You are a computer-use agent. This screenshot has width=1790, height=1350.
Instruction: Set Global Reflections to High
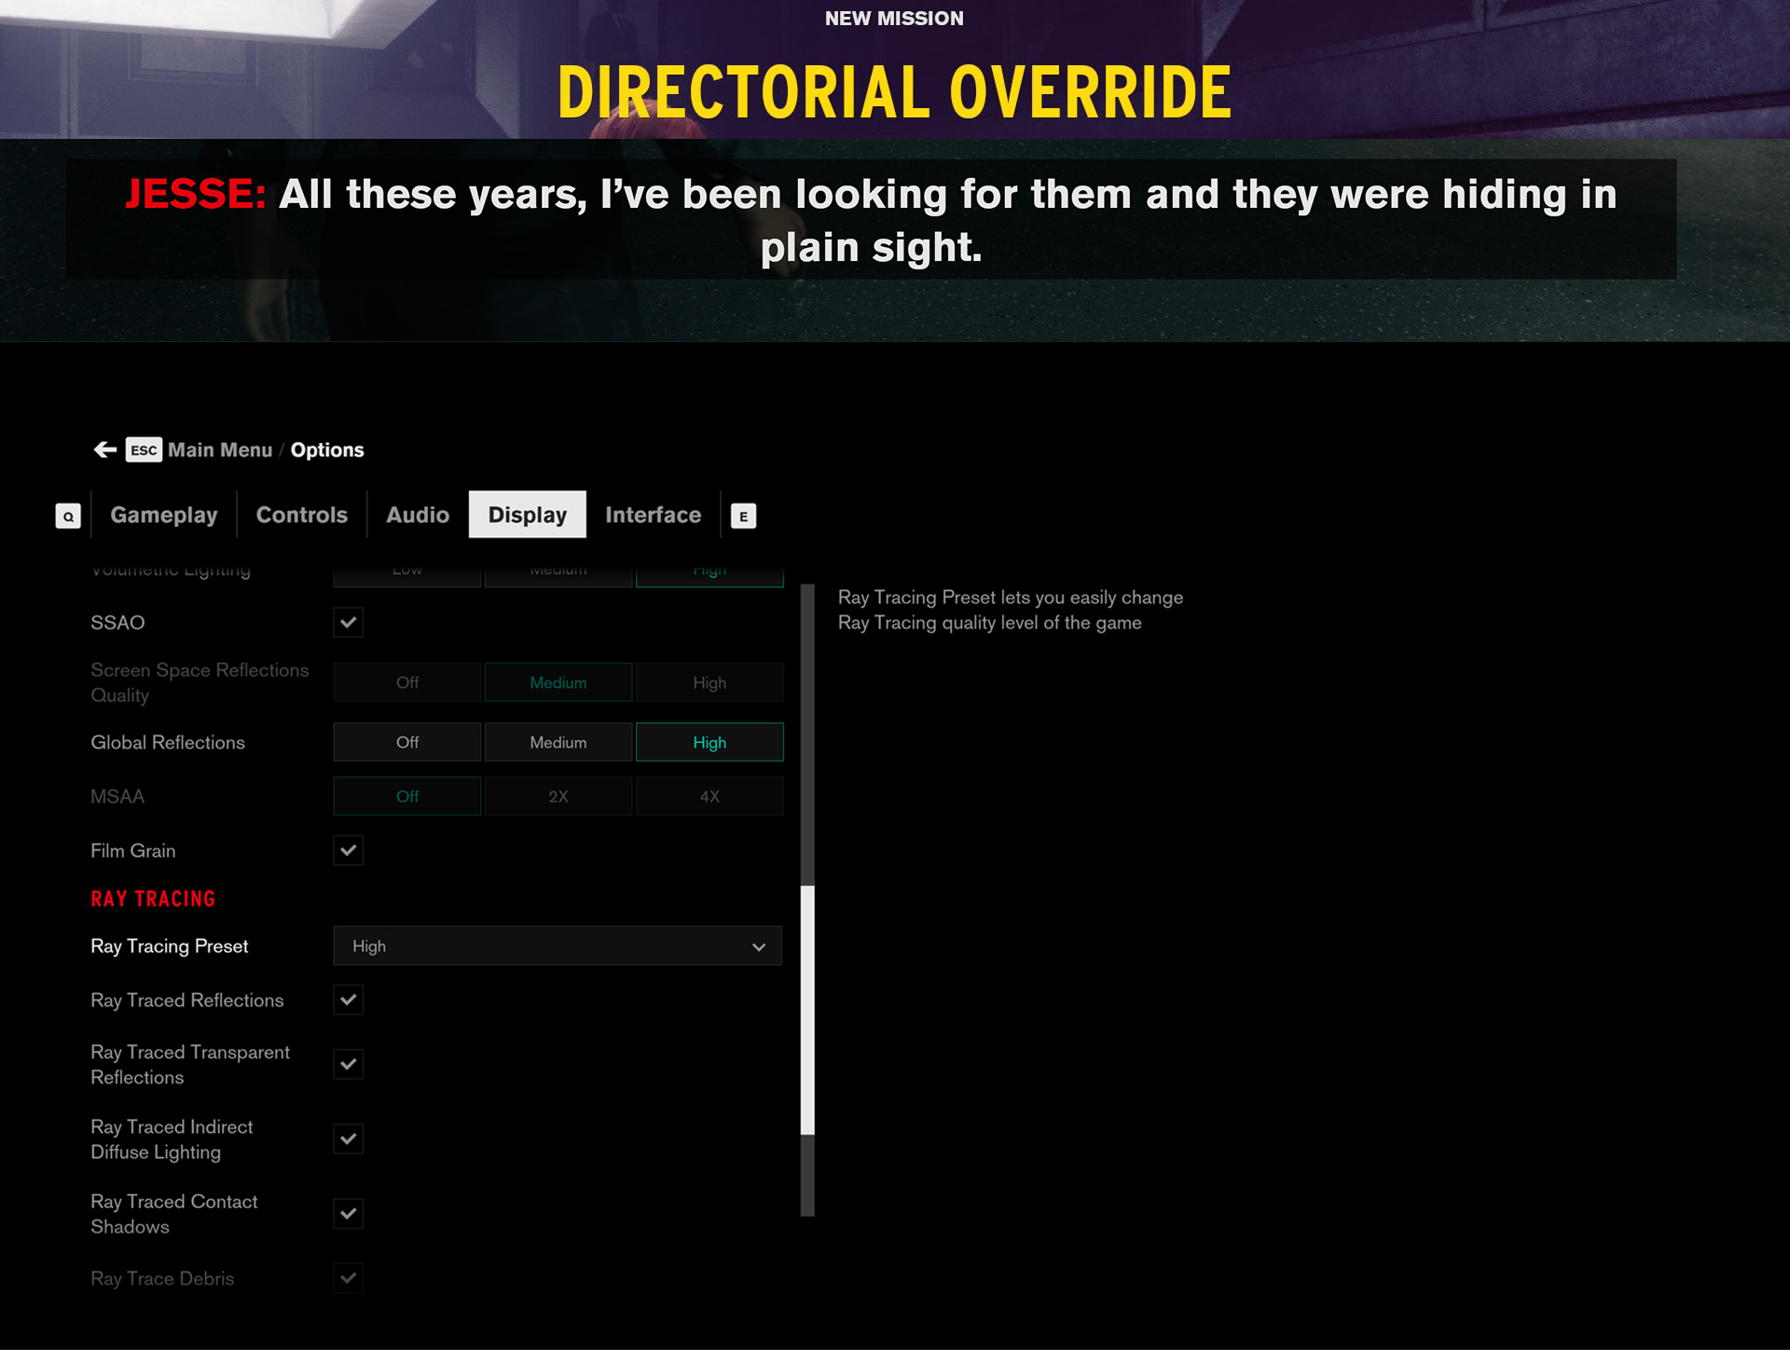(709, 742)
